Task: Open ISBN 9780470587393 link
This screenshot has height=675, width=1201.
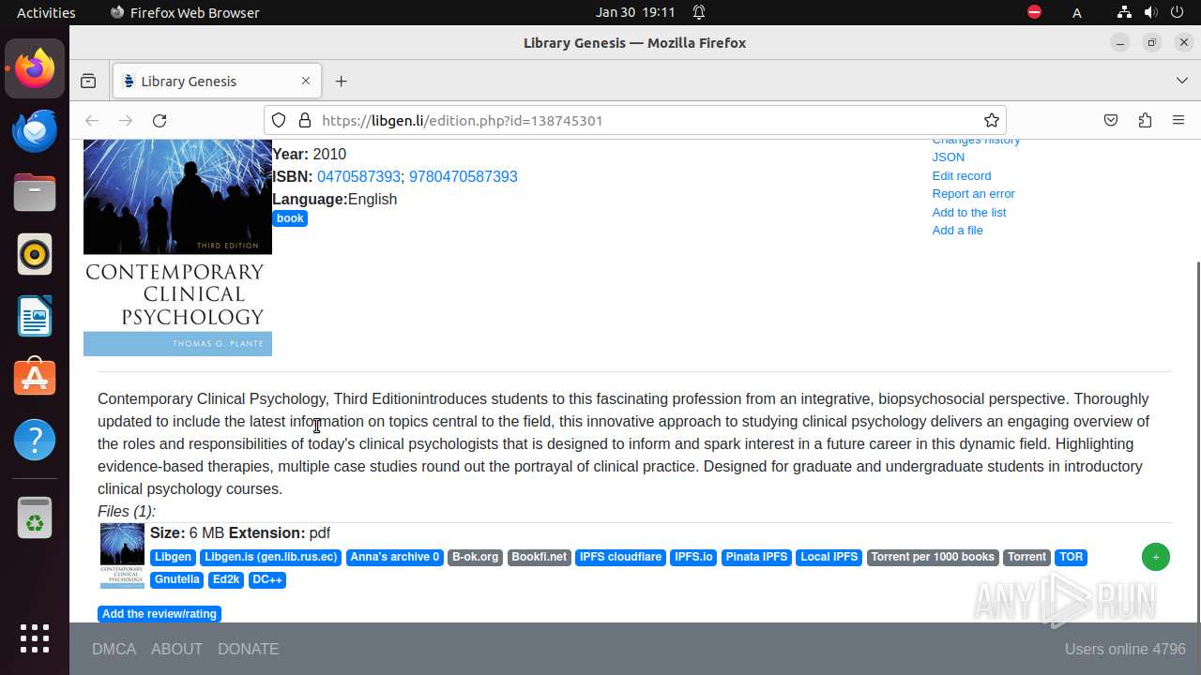Action: point(463,176)
